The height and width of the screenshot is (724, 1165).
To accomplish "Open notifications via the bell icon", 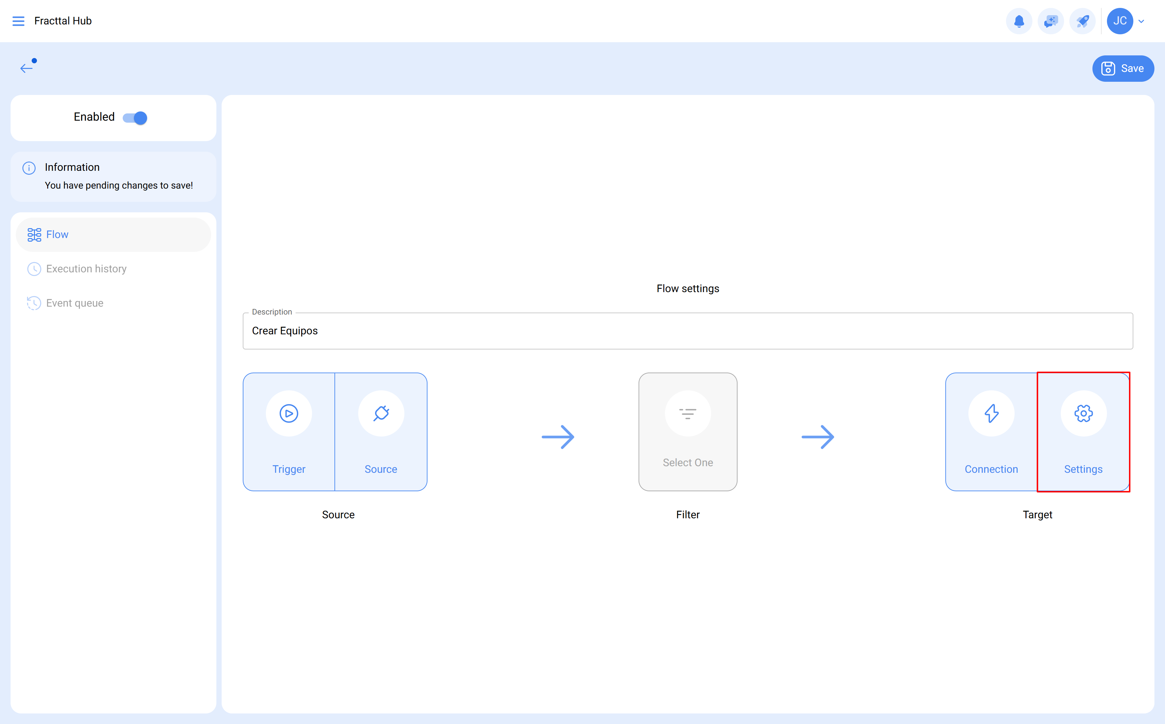I will point(1019,20).
